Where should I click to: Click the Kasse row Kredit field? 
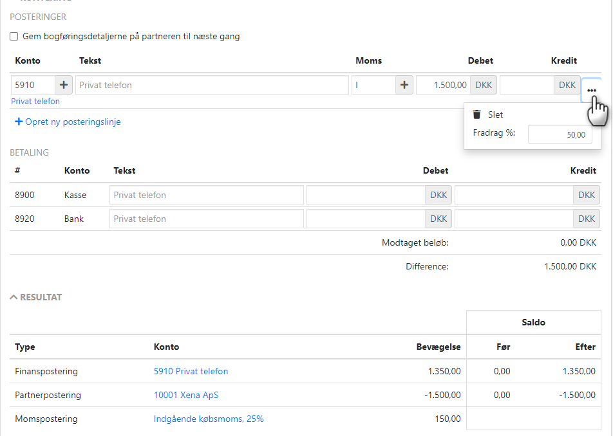pyautogui.click(x=514, y=195)
